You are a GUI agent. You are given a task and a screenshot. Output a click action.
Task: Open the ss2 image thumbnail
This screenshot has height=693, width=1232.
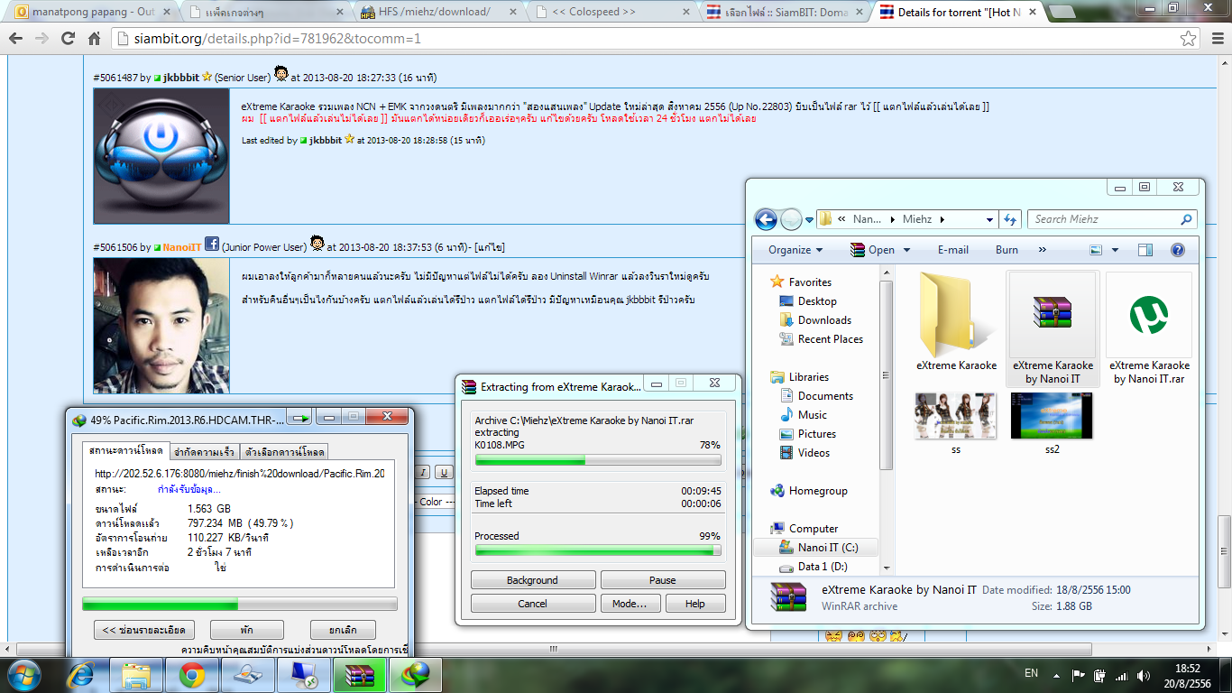(x=1052, y=423)
